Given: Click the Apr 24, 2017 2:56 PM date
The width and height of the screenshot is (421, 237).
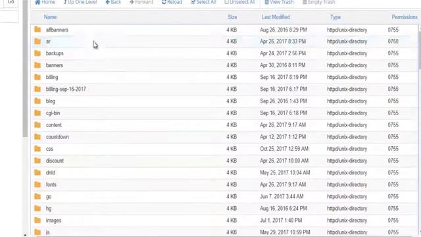Looking at the screenshot, I should click(x=283, y=53).
